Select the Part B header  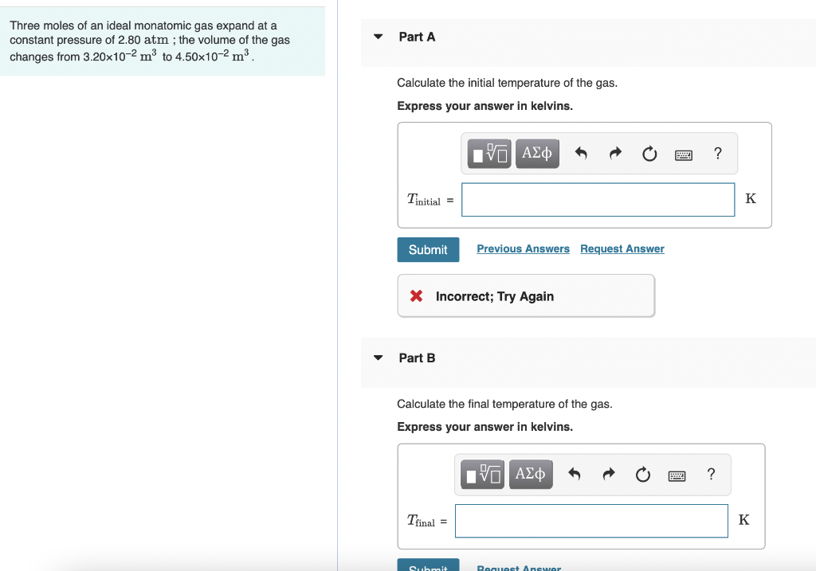416,358
